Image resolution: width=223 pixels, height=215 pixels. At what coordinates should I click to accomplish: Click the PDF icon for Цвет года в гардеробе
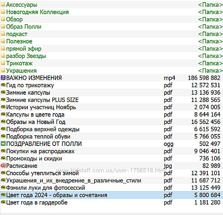3,202
